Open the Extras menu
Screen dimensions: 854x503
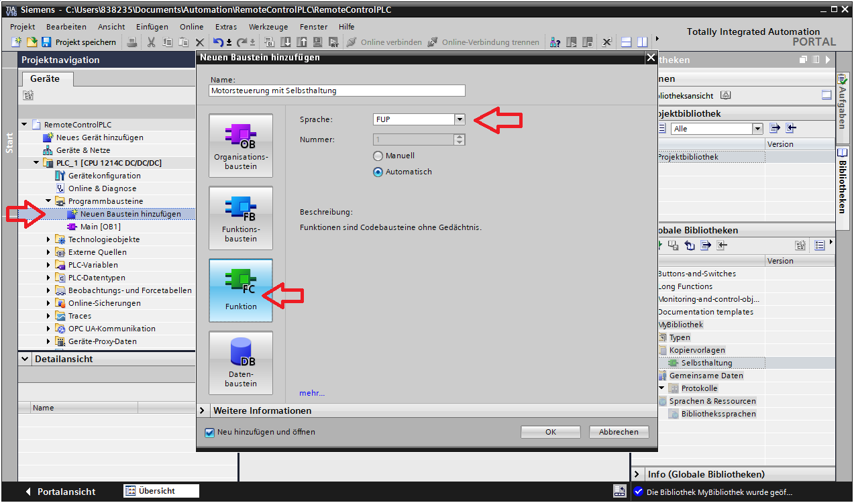tap(226, 27)
